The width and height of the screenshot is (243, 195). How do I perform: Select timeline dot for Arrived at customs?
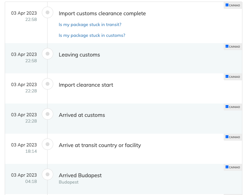coord(48,114)
